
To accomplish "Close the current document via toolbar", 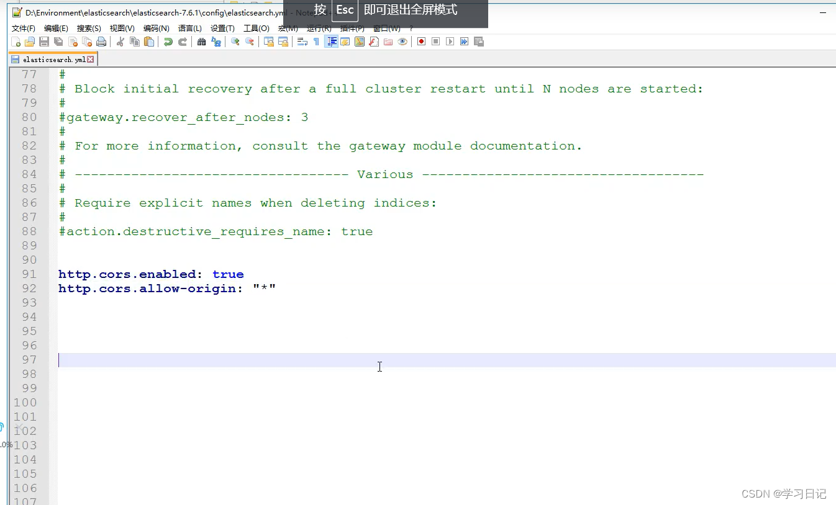I will coord(73,42).
